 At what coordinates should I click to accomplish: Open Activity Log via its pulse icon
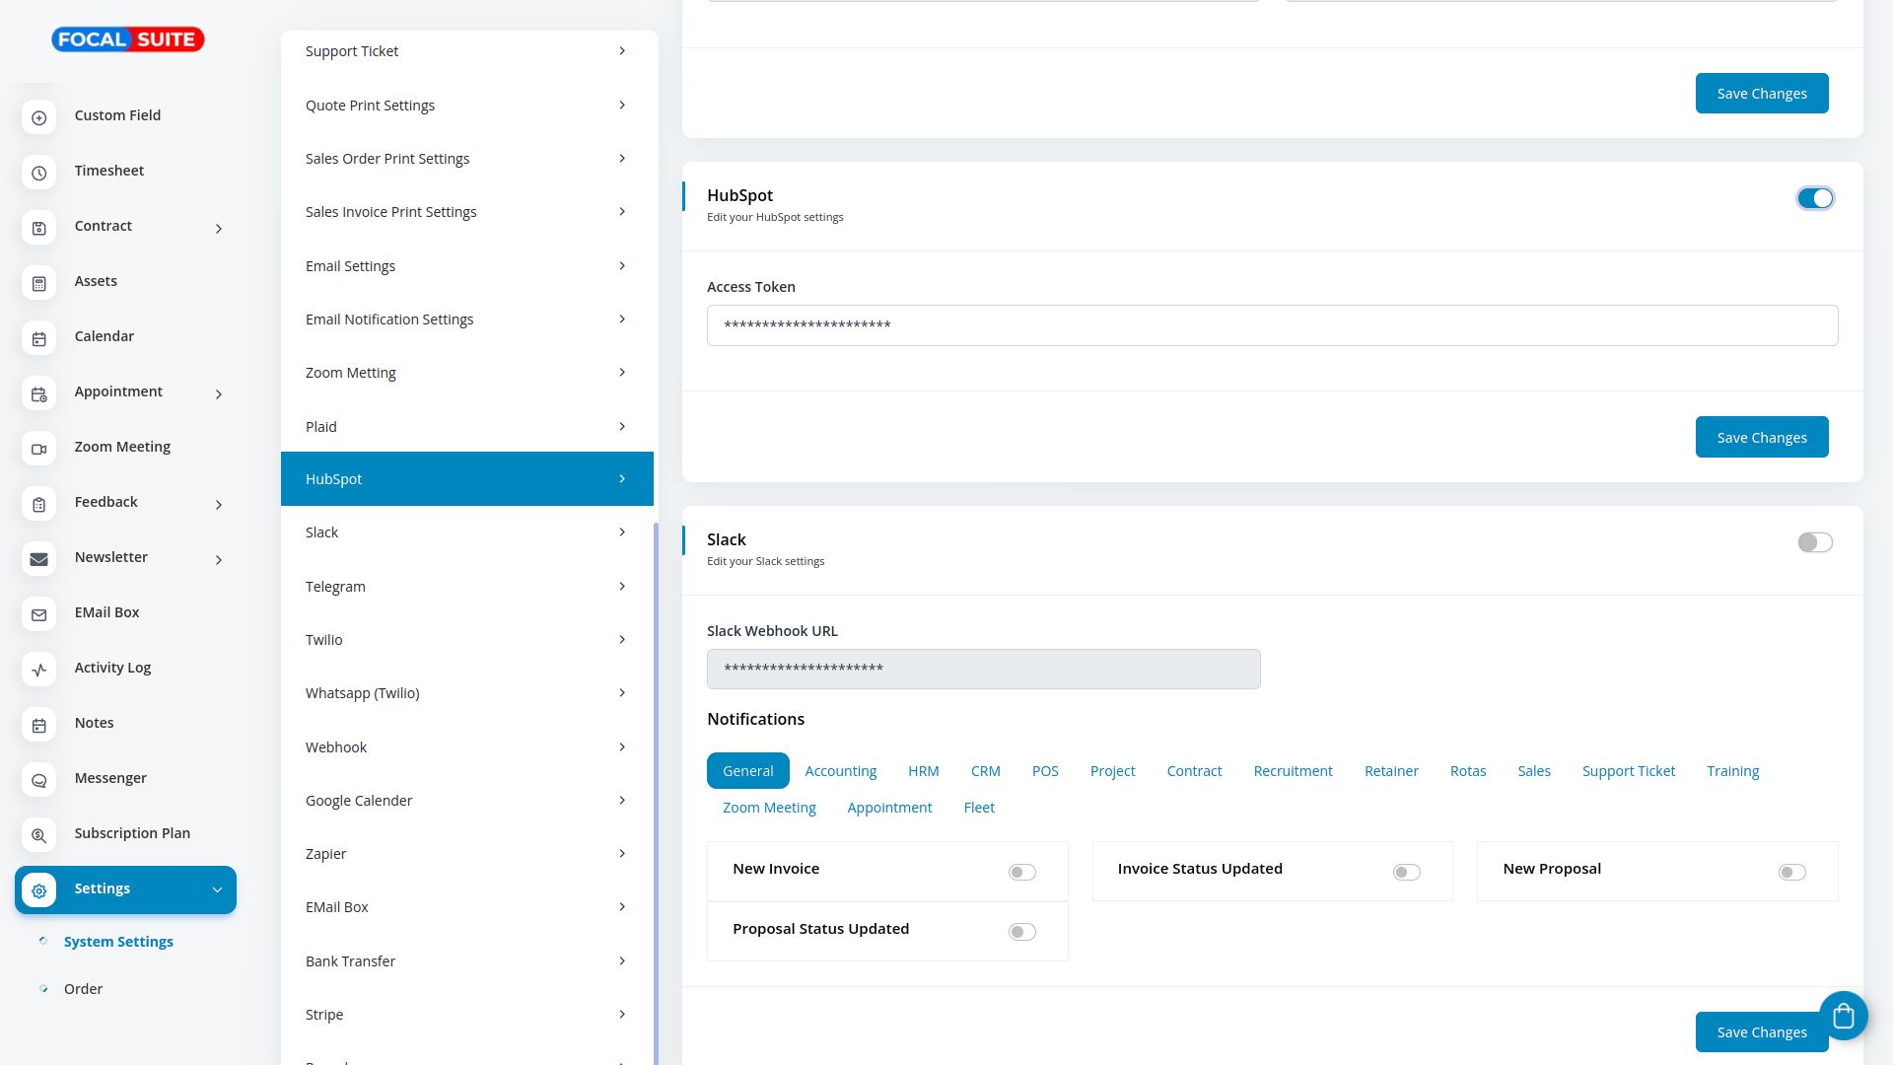38,670
